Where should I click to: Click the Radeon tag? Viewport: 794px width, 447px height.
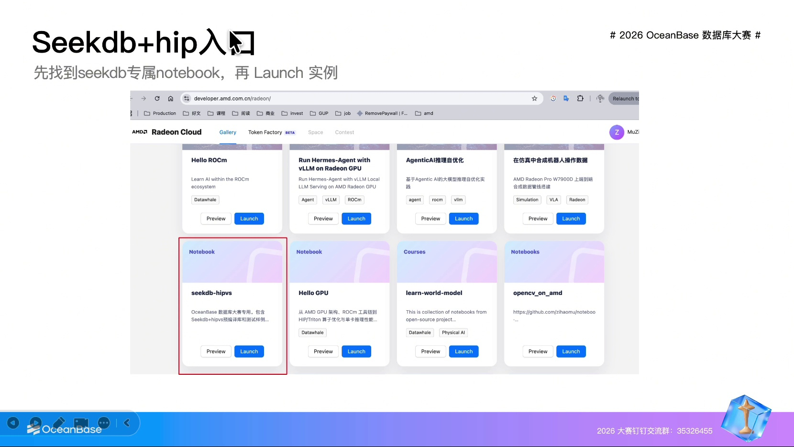(x=577, y=200)
